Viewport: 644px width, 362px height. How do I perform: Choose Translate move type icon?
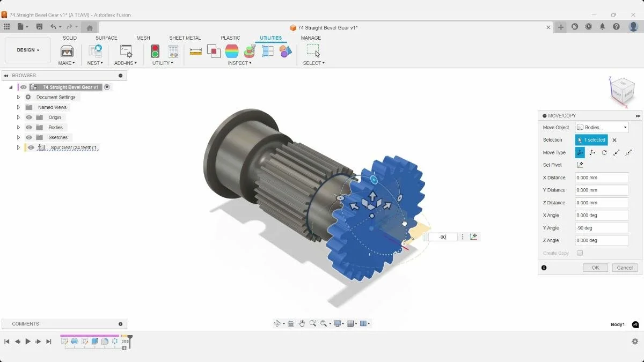[x=592, y=152]
